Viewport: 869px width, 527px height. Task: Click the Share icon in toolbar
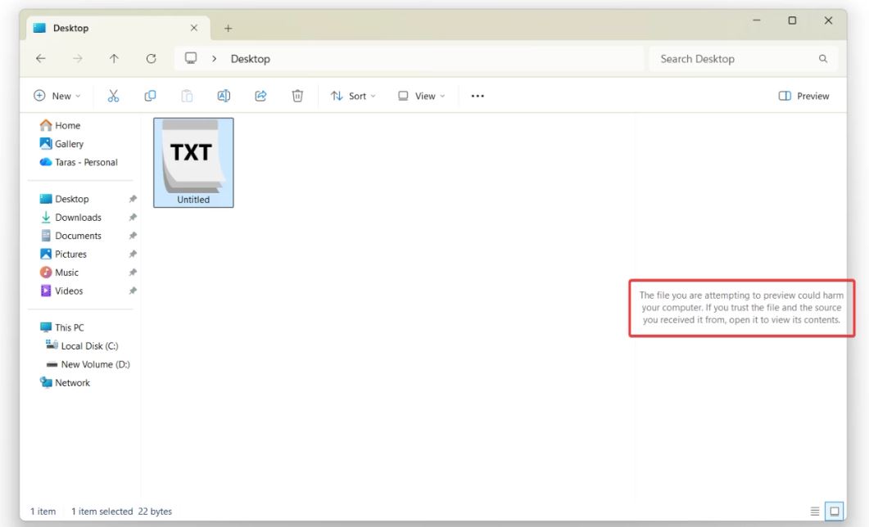click(260, 96)
